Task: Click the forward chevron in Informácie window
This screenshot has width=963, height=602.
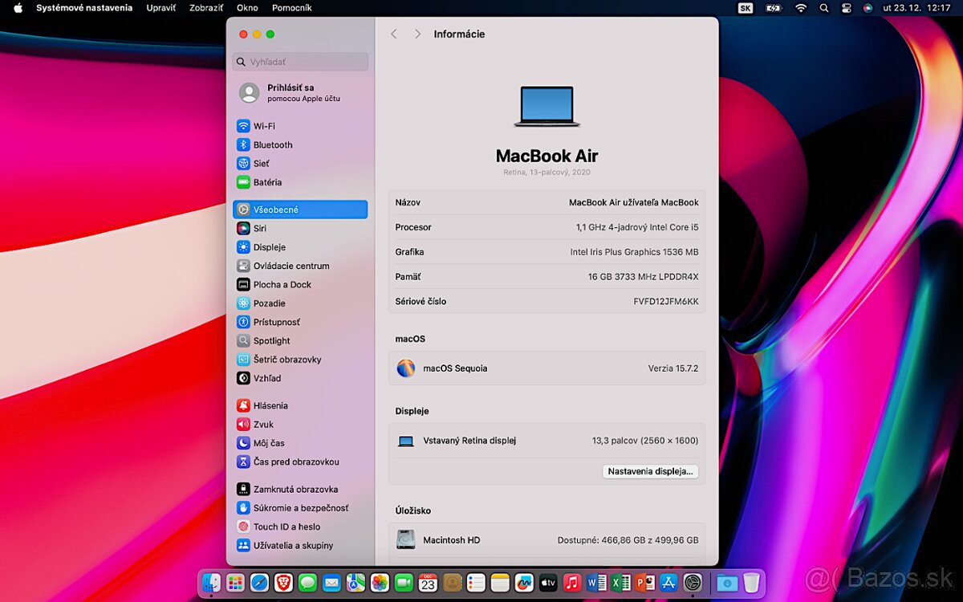Action: tap(416, 34)
